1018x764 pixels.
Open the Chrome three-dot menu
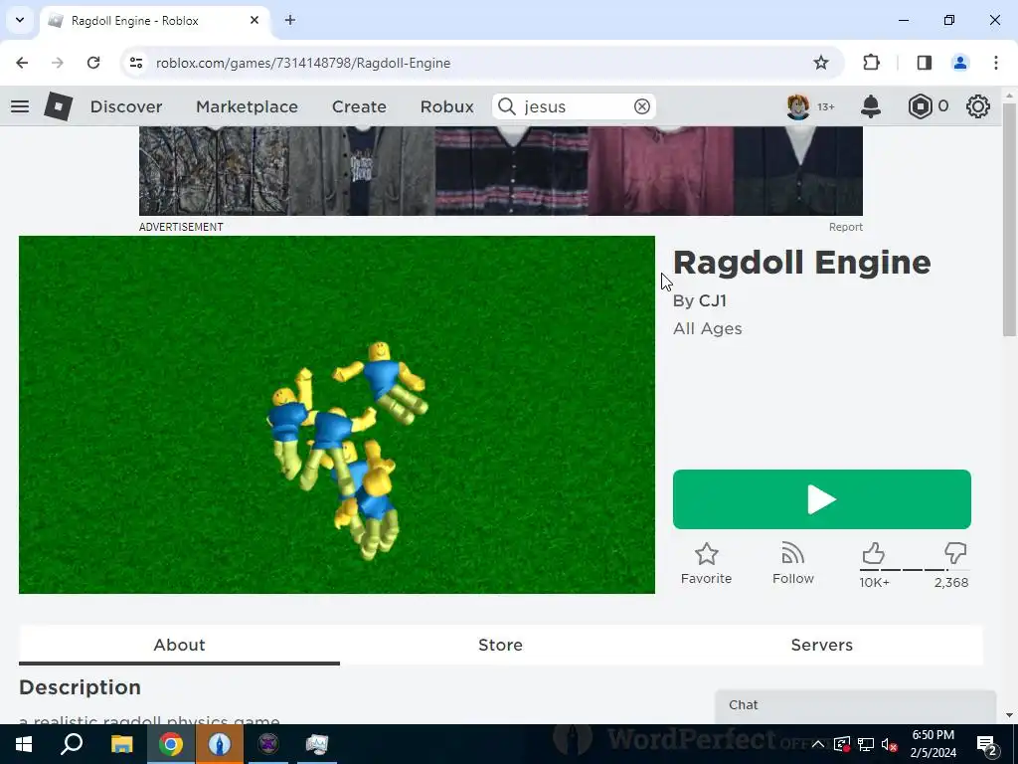click(x=996, y=63)
